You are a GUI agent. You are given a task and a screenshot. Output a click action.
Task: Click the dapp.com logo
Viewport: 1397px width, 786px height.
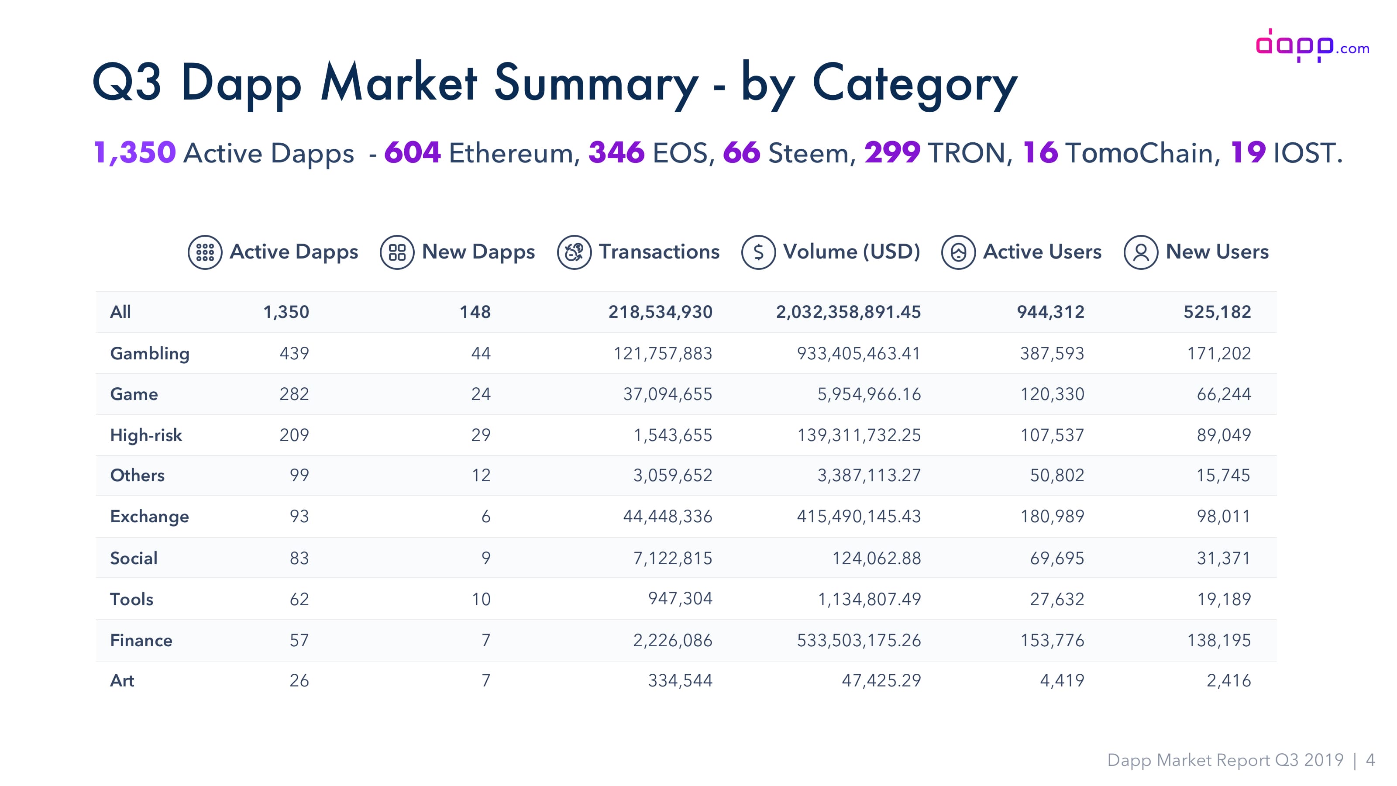(x=1313, y=45)
